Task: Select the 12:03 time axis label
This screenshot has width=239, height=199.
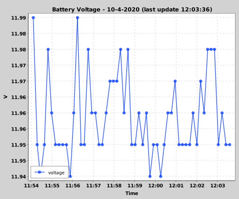Action: 217,185
